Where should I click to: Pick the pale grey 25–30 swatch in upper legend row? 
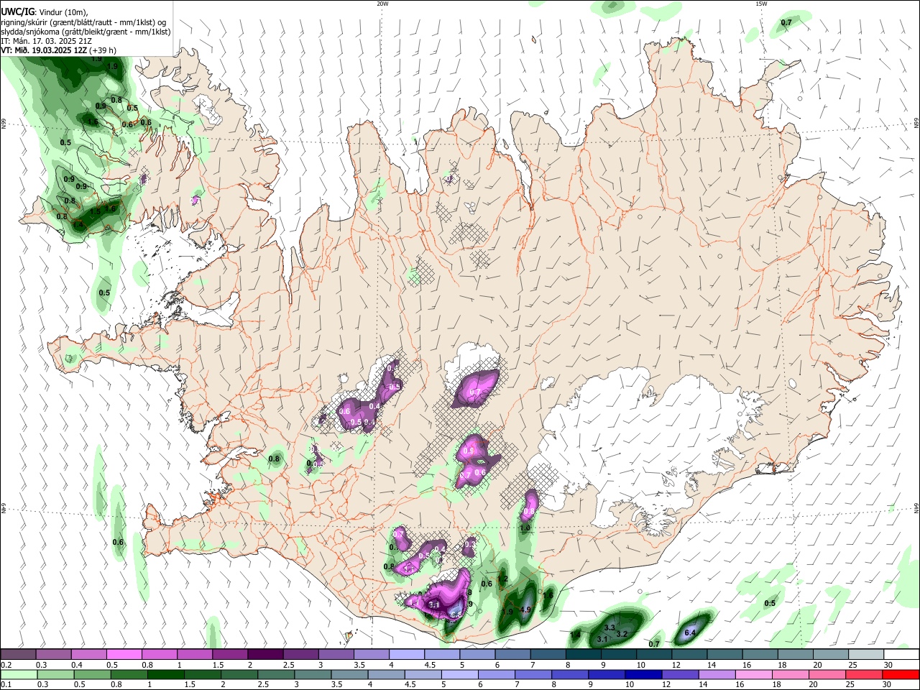point(866,654)
